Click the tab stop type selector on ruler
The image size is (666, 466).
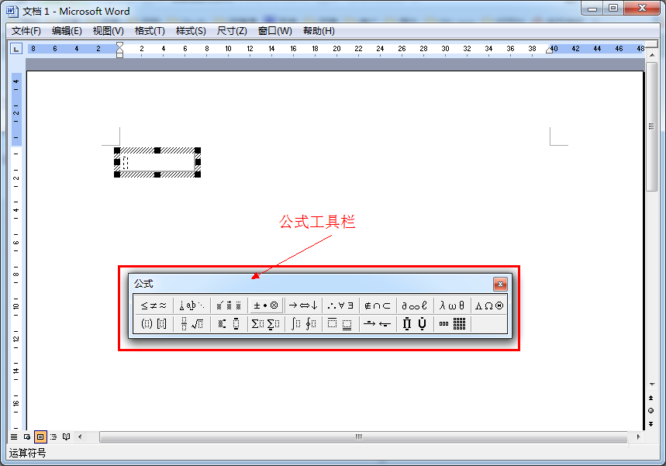(x=16, y=49)
